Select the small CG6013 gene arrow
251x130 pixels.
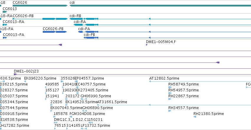5,12
